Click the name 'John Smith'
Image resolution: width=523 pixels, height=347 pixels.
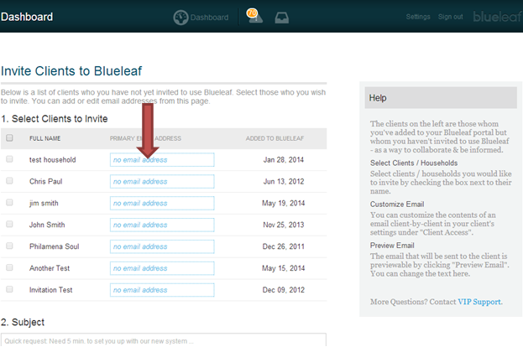pyautogui.click(x=47, y=225)
